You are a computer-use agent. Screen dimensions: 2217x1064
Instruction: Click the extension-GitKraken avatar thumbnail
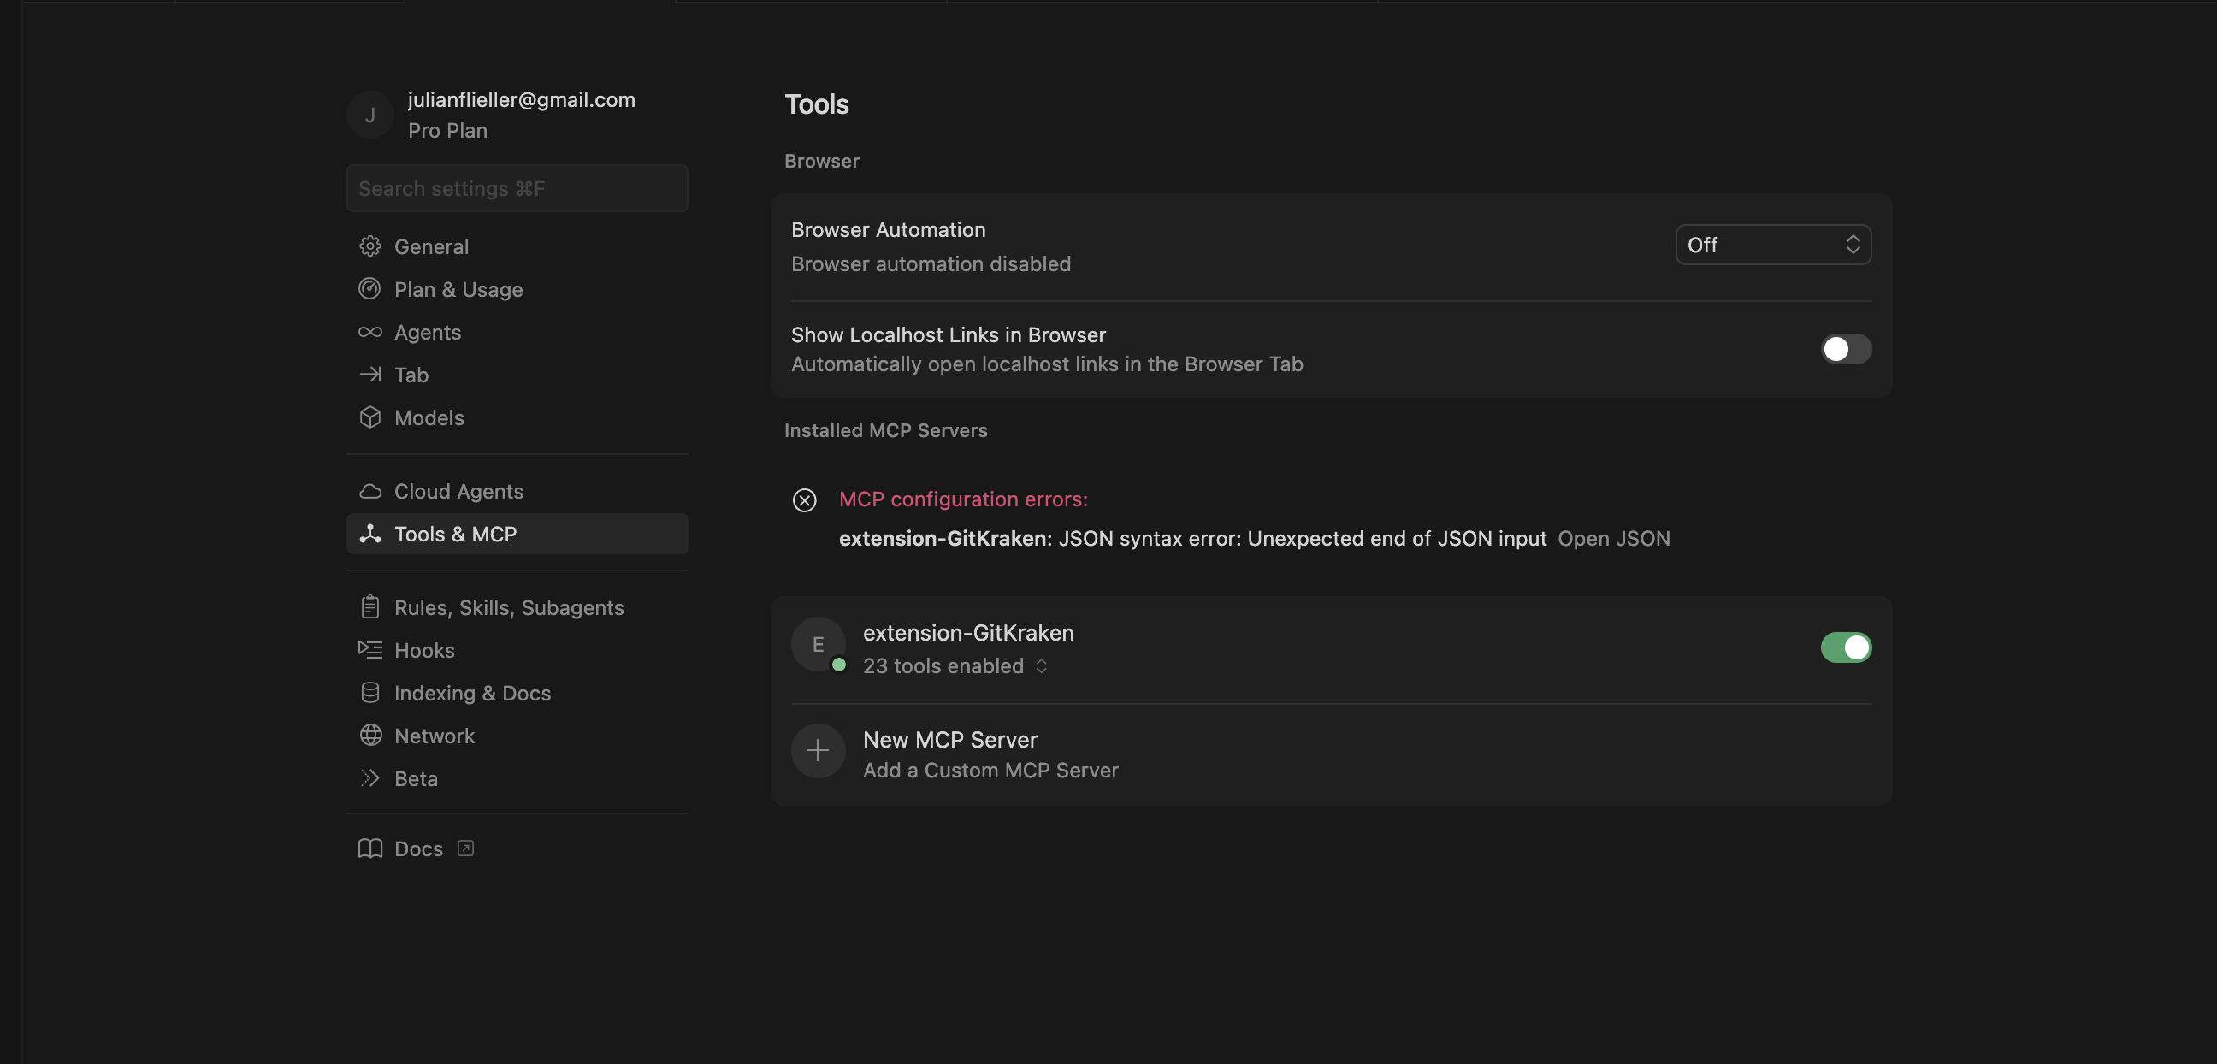tap(818, 644)
